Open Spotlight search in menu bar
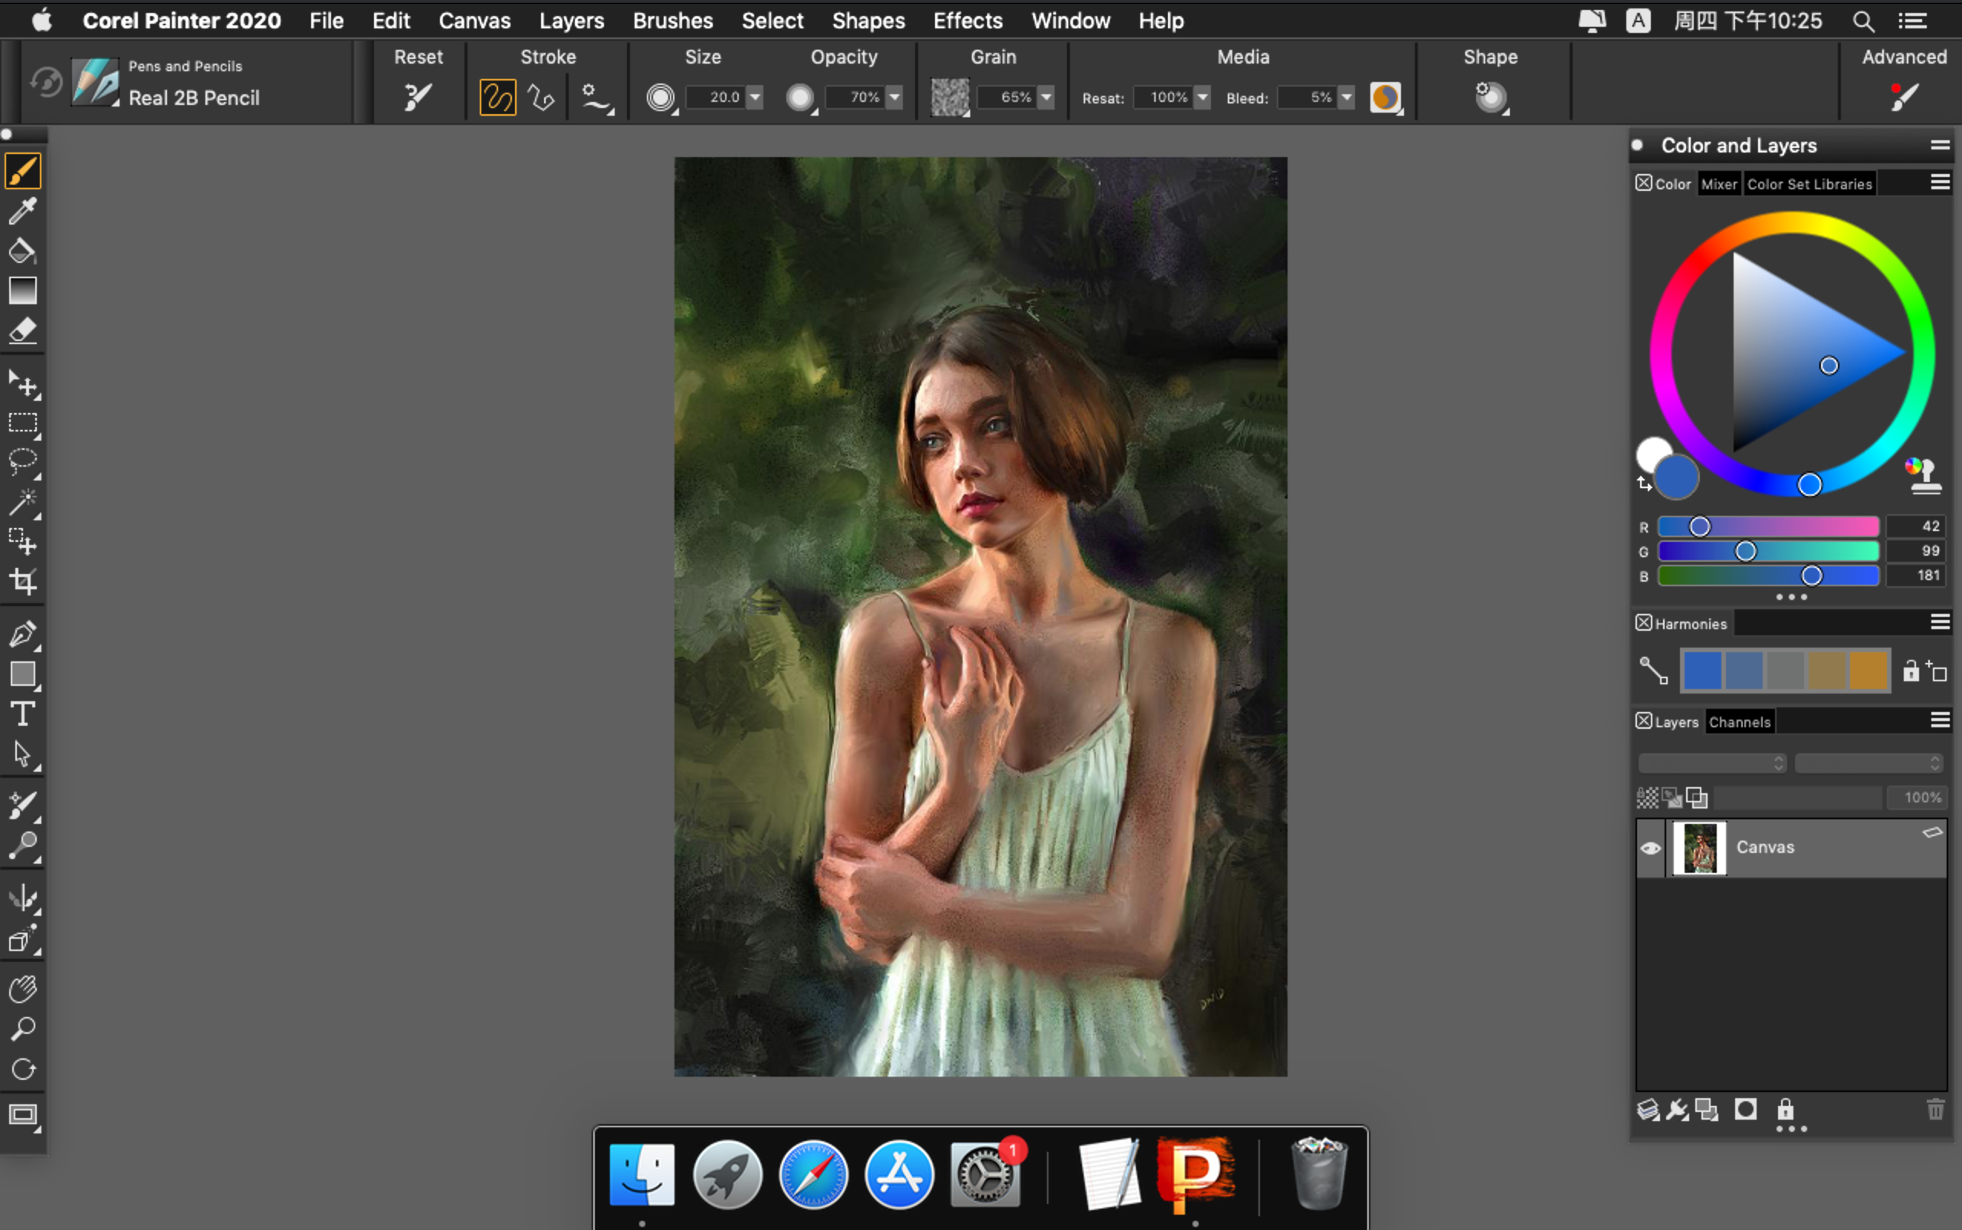1962x1230 pixels. (x=1863, y=21)
